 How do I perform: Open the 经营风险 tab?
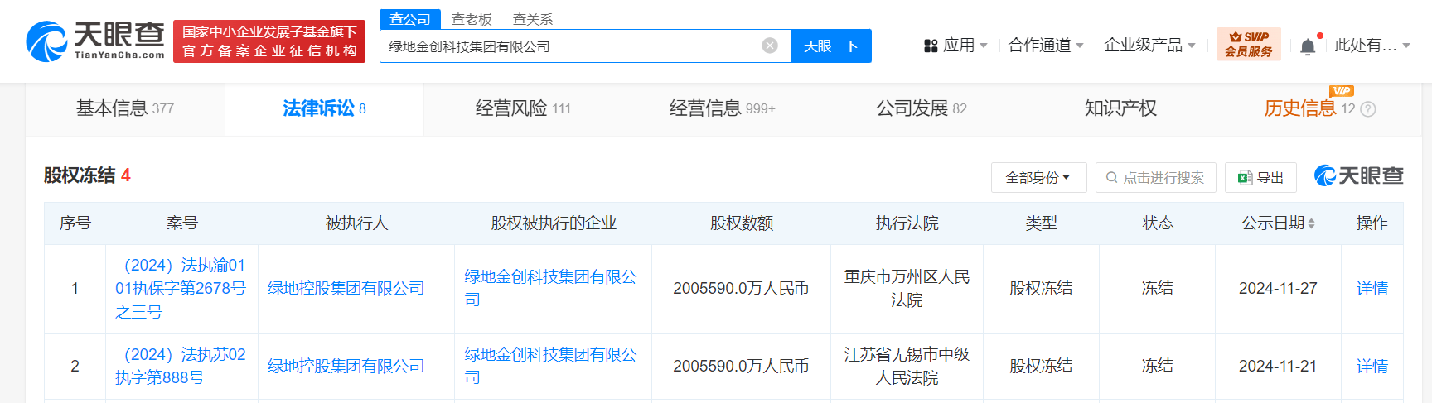pos(523,108)
